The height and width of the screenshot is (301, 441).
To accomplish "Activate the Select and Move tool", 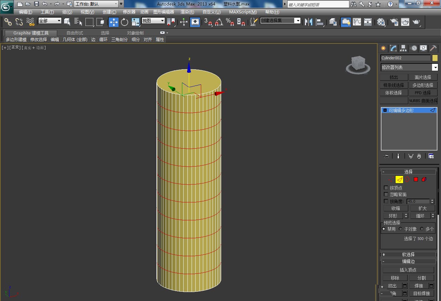I will pyautogui.click(x=113, y=22).
